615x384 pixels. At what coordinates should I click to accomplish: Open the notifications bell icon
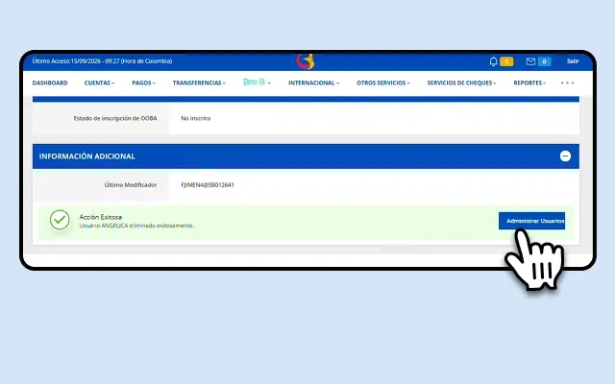[x=493, y=61]
